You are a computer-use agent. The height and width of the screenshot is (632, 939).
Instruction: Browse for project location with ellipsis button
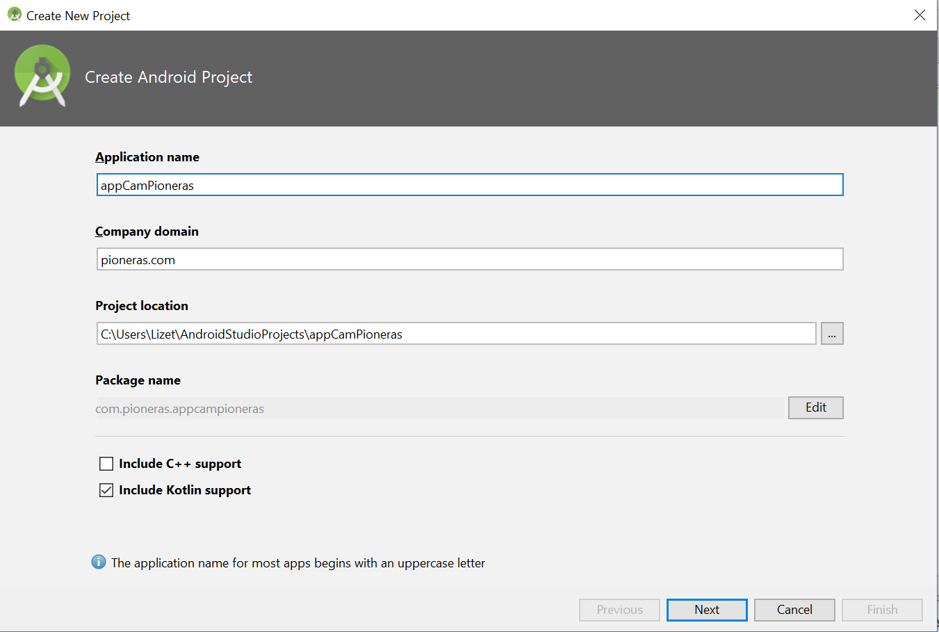(x=832, y=334)
